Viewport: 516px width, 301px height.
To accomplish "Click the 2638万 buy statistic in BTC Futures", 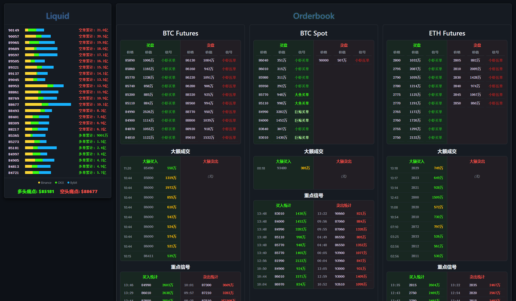I will point(168,292).
